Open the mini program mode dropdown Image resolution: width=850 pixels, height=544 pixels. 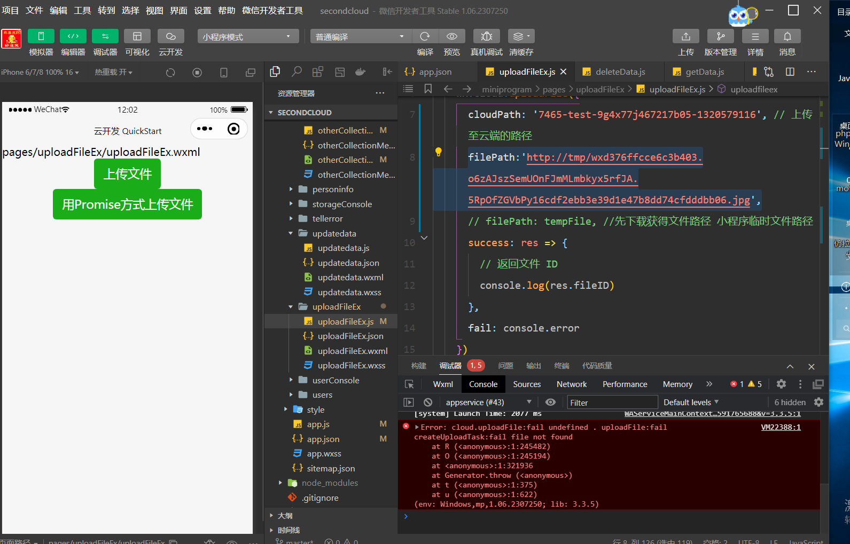point(247,36)
